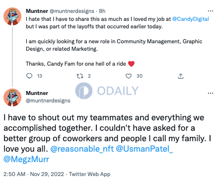
Task: Click the Twitter Web App source link
Action: pos(89,174)
